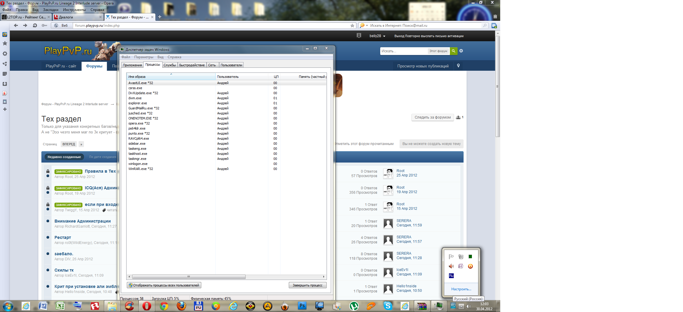This screenshot has width=683, height=312.
Task: Switch to the Пользователи tab
Action: [x=231, y=65]
